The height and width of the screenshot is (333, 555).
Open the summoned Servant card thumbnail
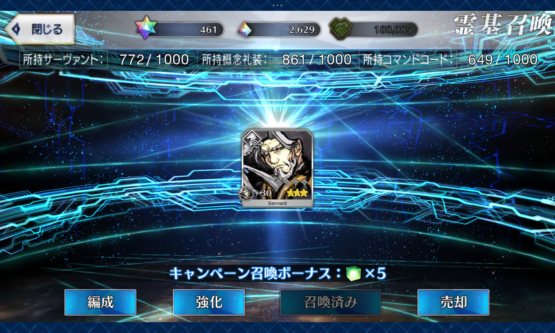pyautogui.click(x=277, y=168)
